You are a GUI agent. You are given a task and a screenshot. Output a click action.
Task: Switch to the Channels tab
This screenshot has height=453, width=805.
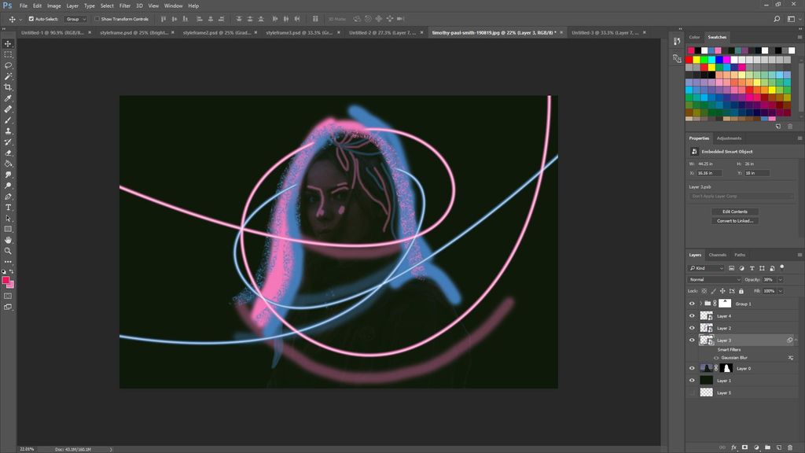(x=717, y=255)
